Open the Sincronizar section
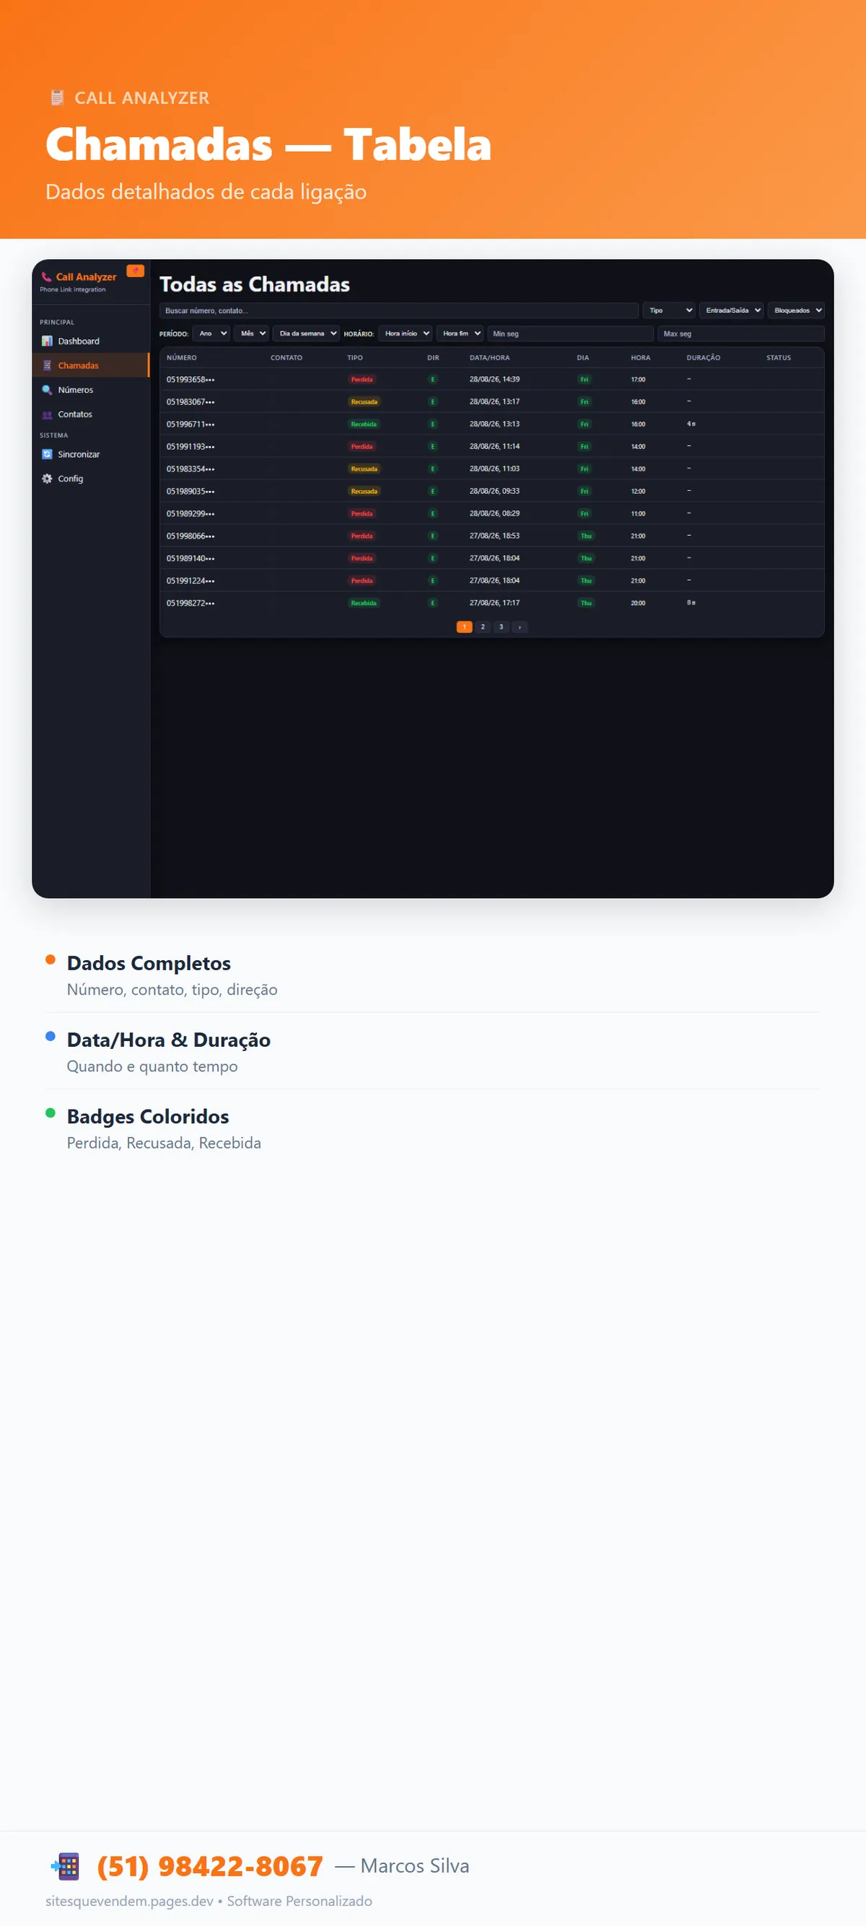The image size is (866, 1926). [90, 454]
